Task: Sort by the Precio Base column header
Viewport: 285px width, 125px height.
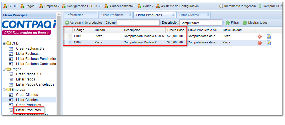Action: (176, 30)
